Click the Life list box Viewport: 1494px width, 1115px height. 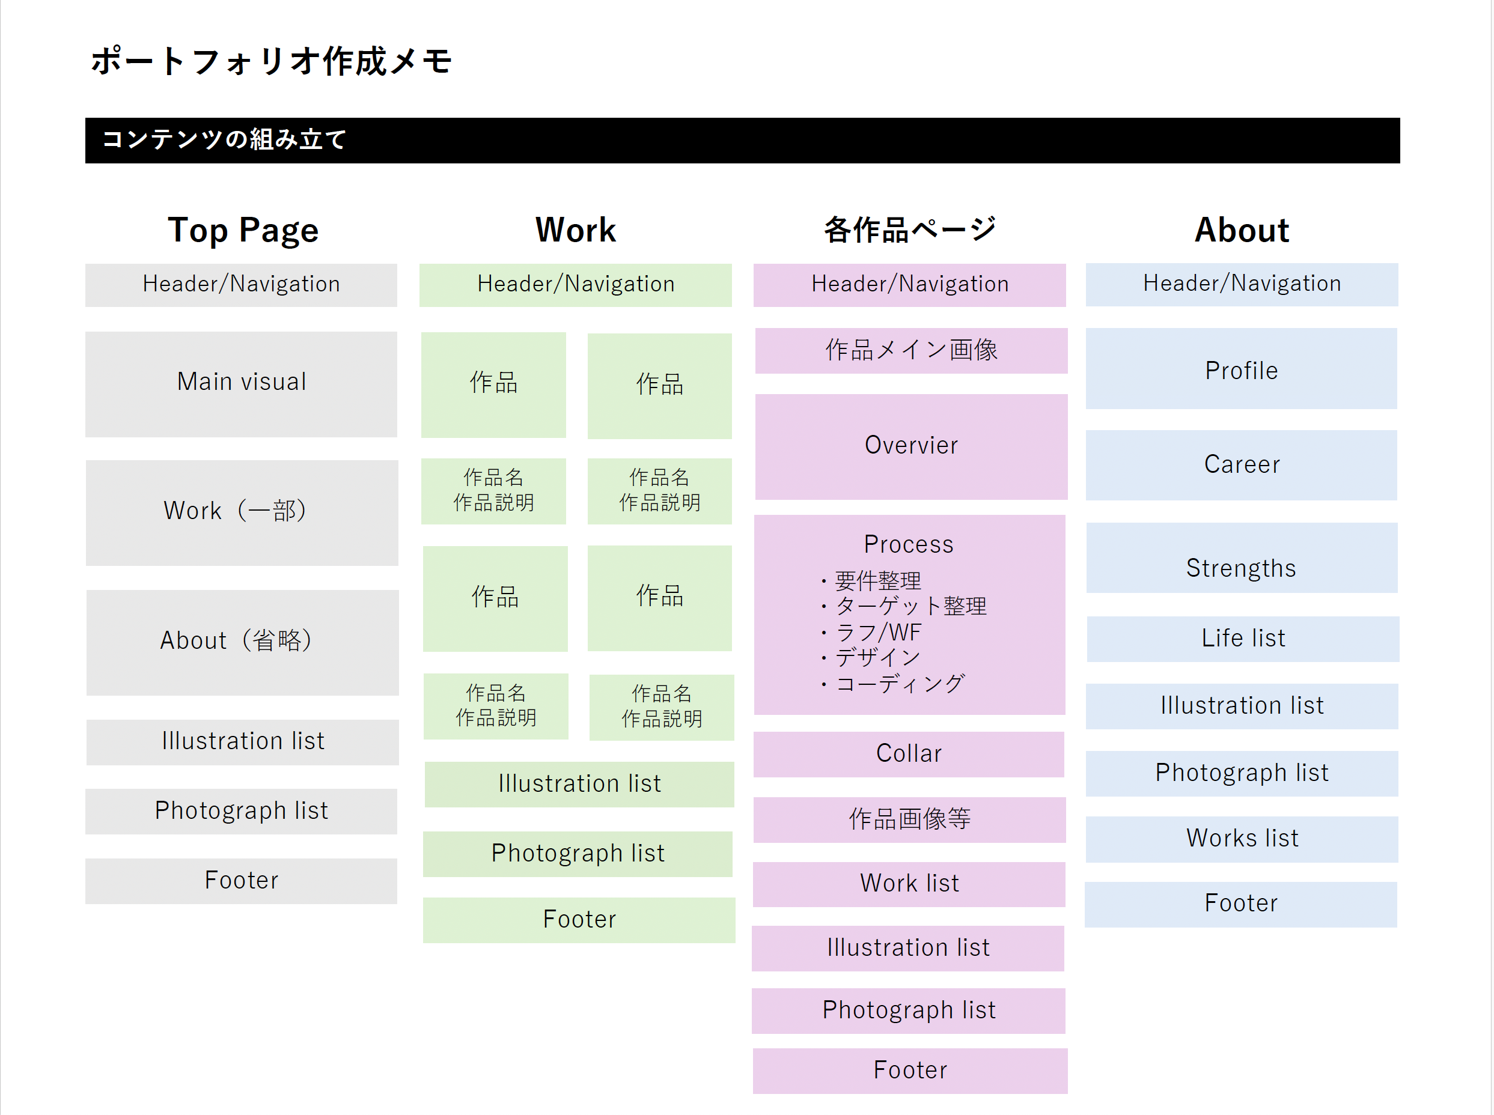coord(1242,639)
